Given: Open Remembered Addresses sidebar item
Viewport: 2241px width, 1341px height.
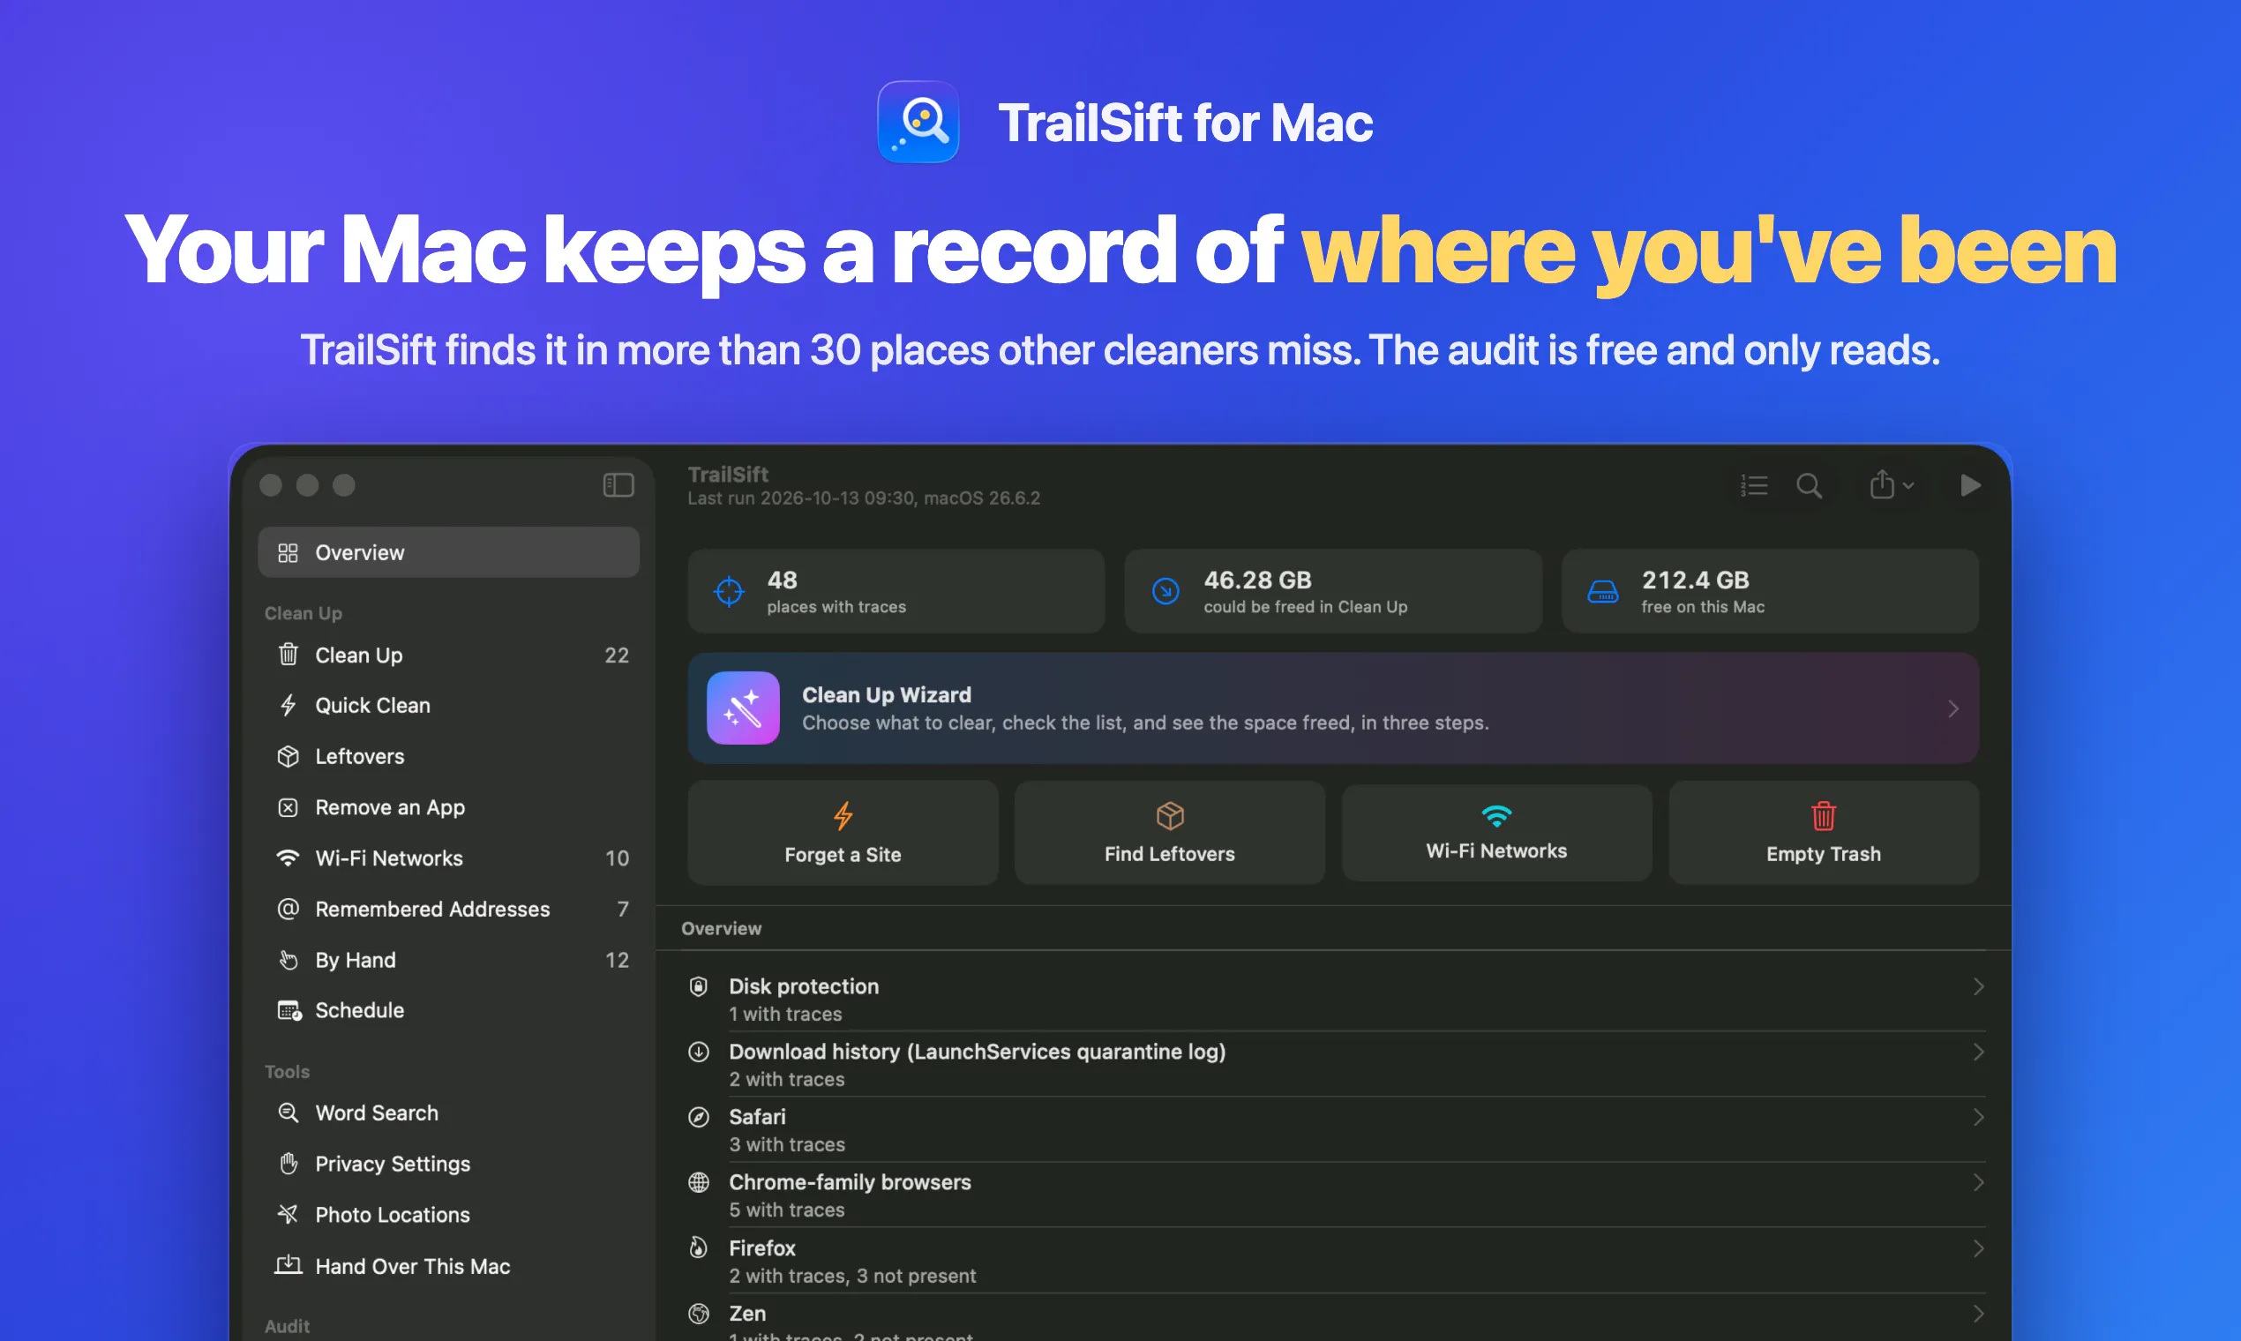Looking at the screenshot, I should (x=448, y=909).
